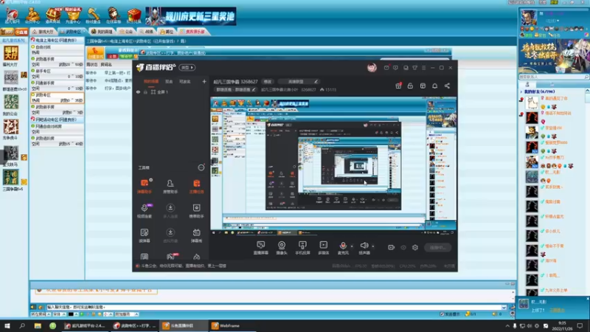Switch to 战绩 tab

click(x=146, y=32)
